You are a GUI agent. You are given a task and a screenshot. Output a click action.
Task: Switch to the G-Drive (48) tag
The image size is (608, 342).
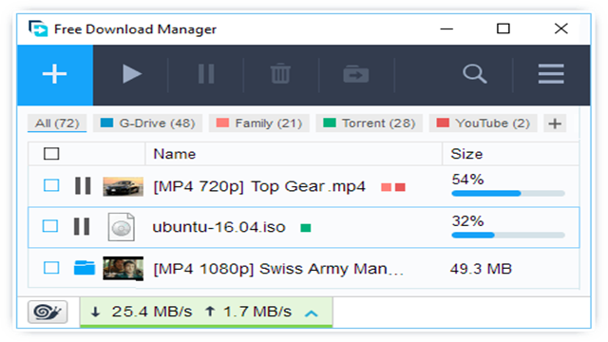pos(148,123)
